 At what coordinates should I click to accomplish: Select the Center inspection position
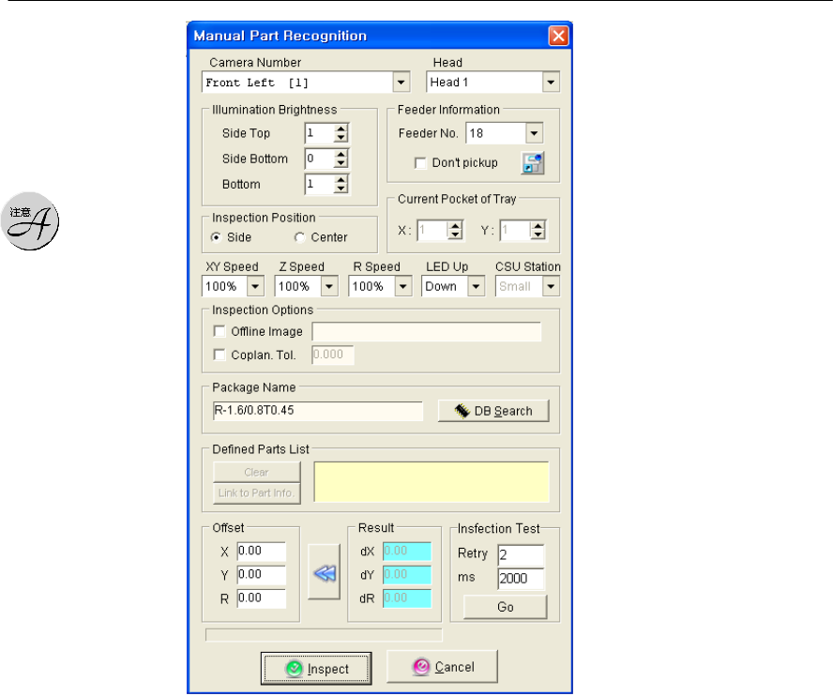point(299,237)
